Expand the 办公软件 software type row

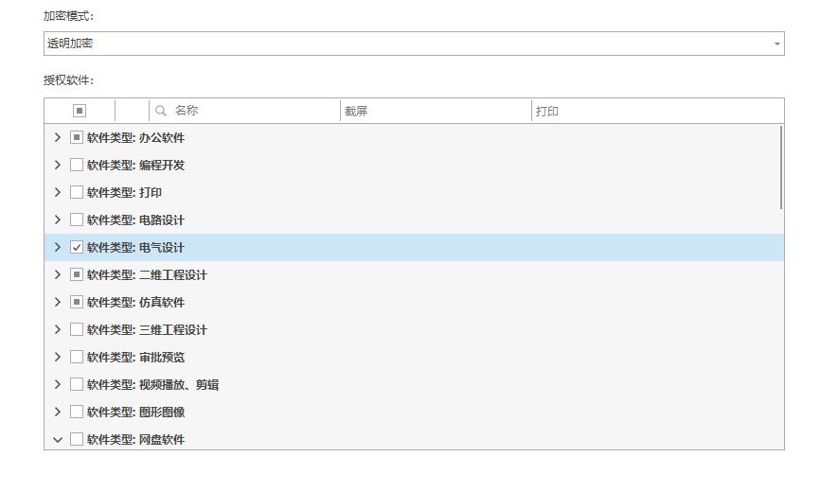coord(58,137)
